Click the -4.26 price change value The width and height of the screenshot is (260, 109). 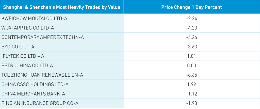point(192,37)
